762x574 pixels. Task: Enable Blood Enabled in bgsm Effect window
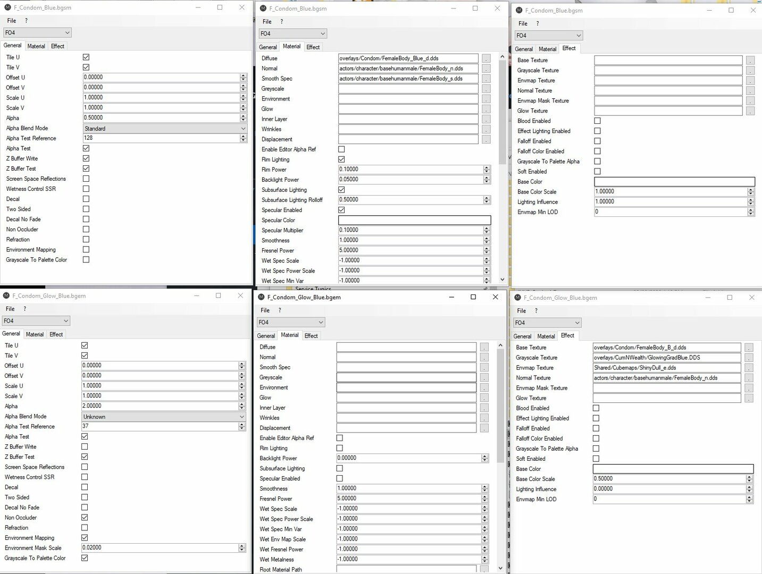[597, 121]
